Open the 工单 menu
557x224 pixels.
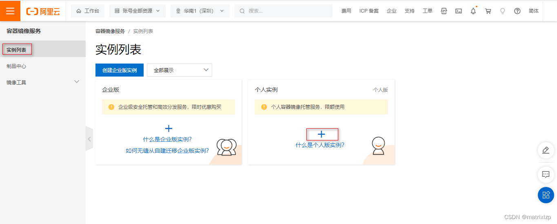[428, 11]
